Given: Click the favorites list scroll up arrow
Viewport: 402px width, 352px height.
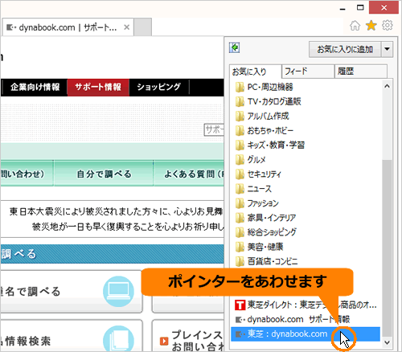Looking at the screenshot, I should click(x=387, y=86).
